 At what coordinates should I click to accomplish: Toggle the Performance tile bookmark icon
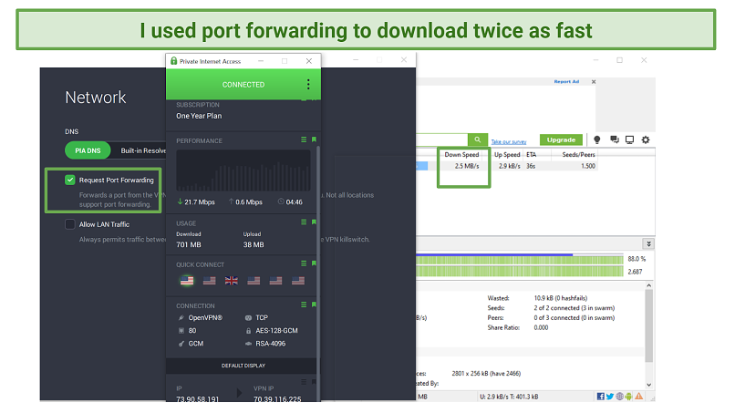(314, 139)
